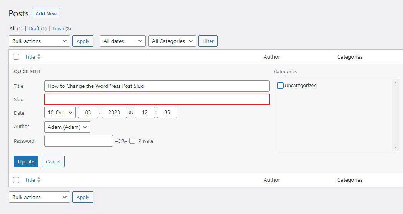The width and height of the screenshot is (403, 214).
Task: Open bottom Bulk actions dropdown
Action: coord(39,197)
